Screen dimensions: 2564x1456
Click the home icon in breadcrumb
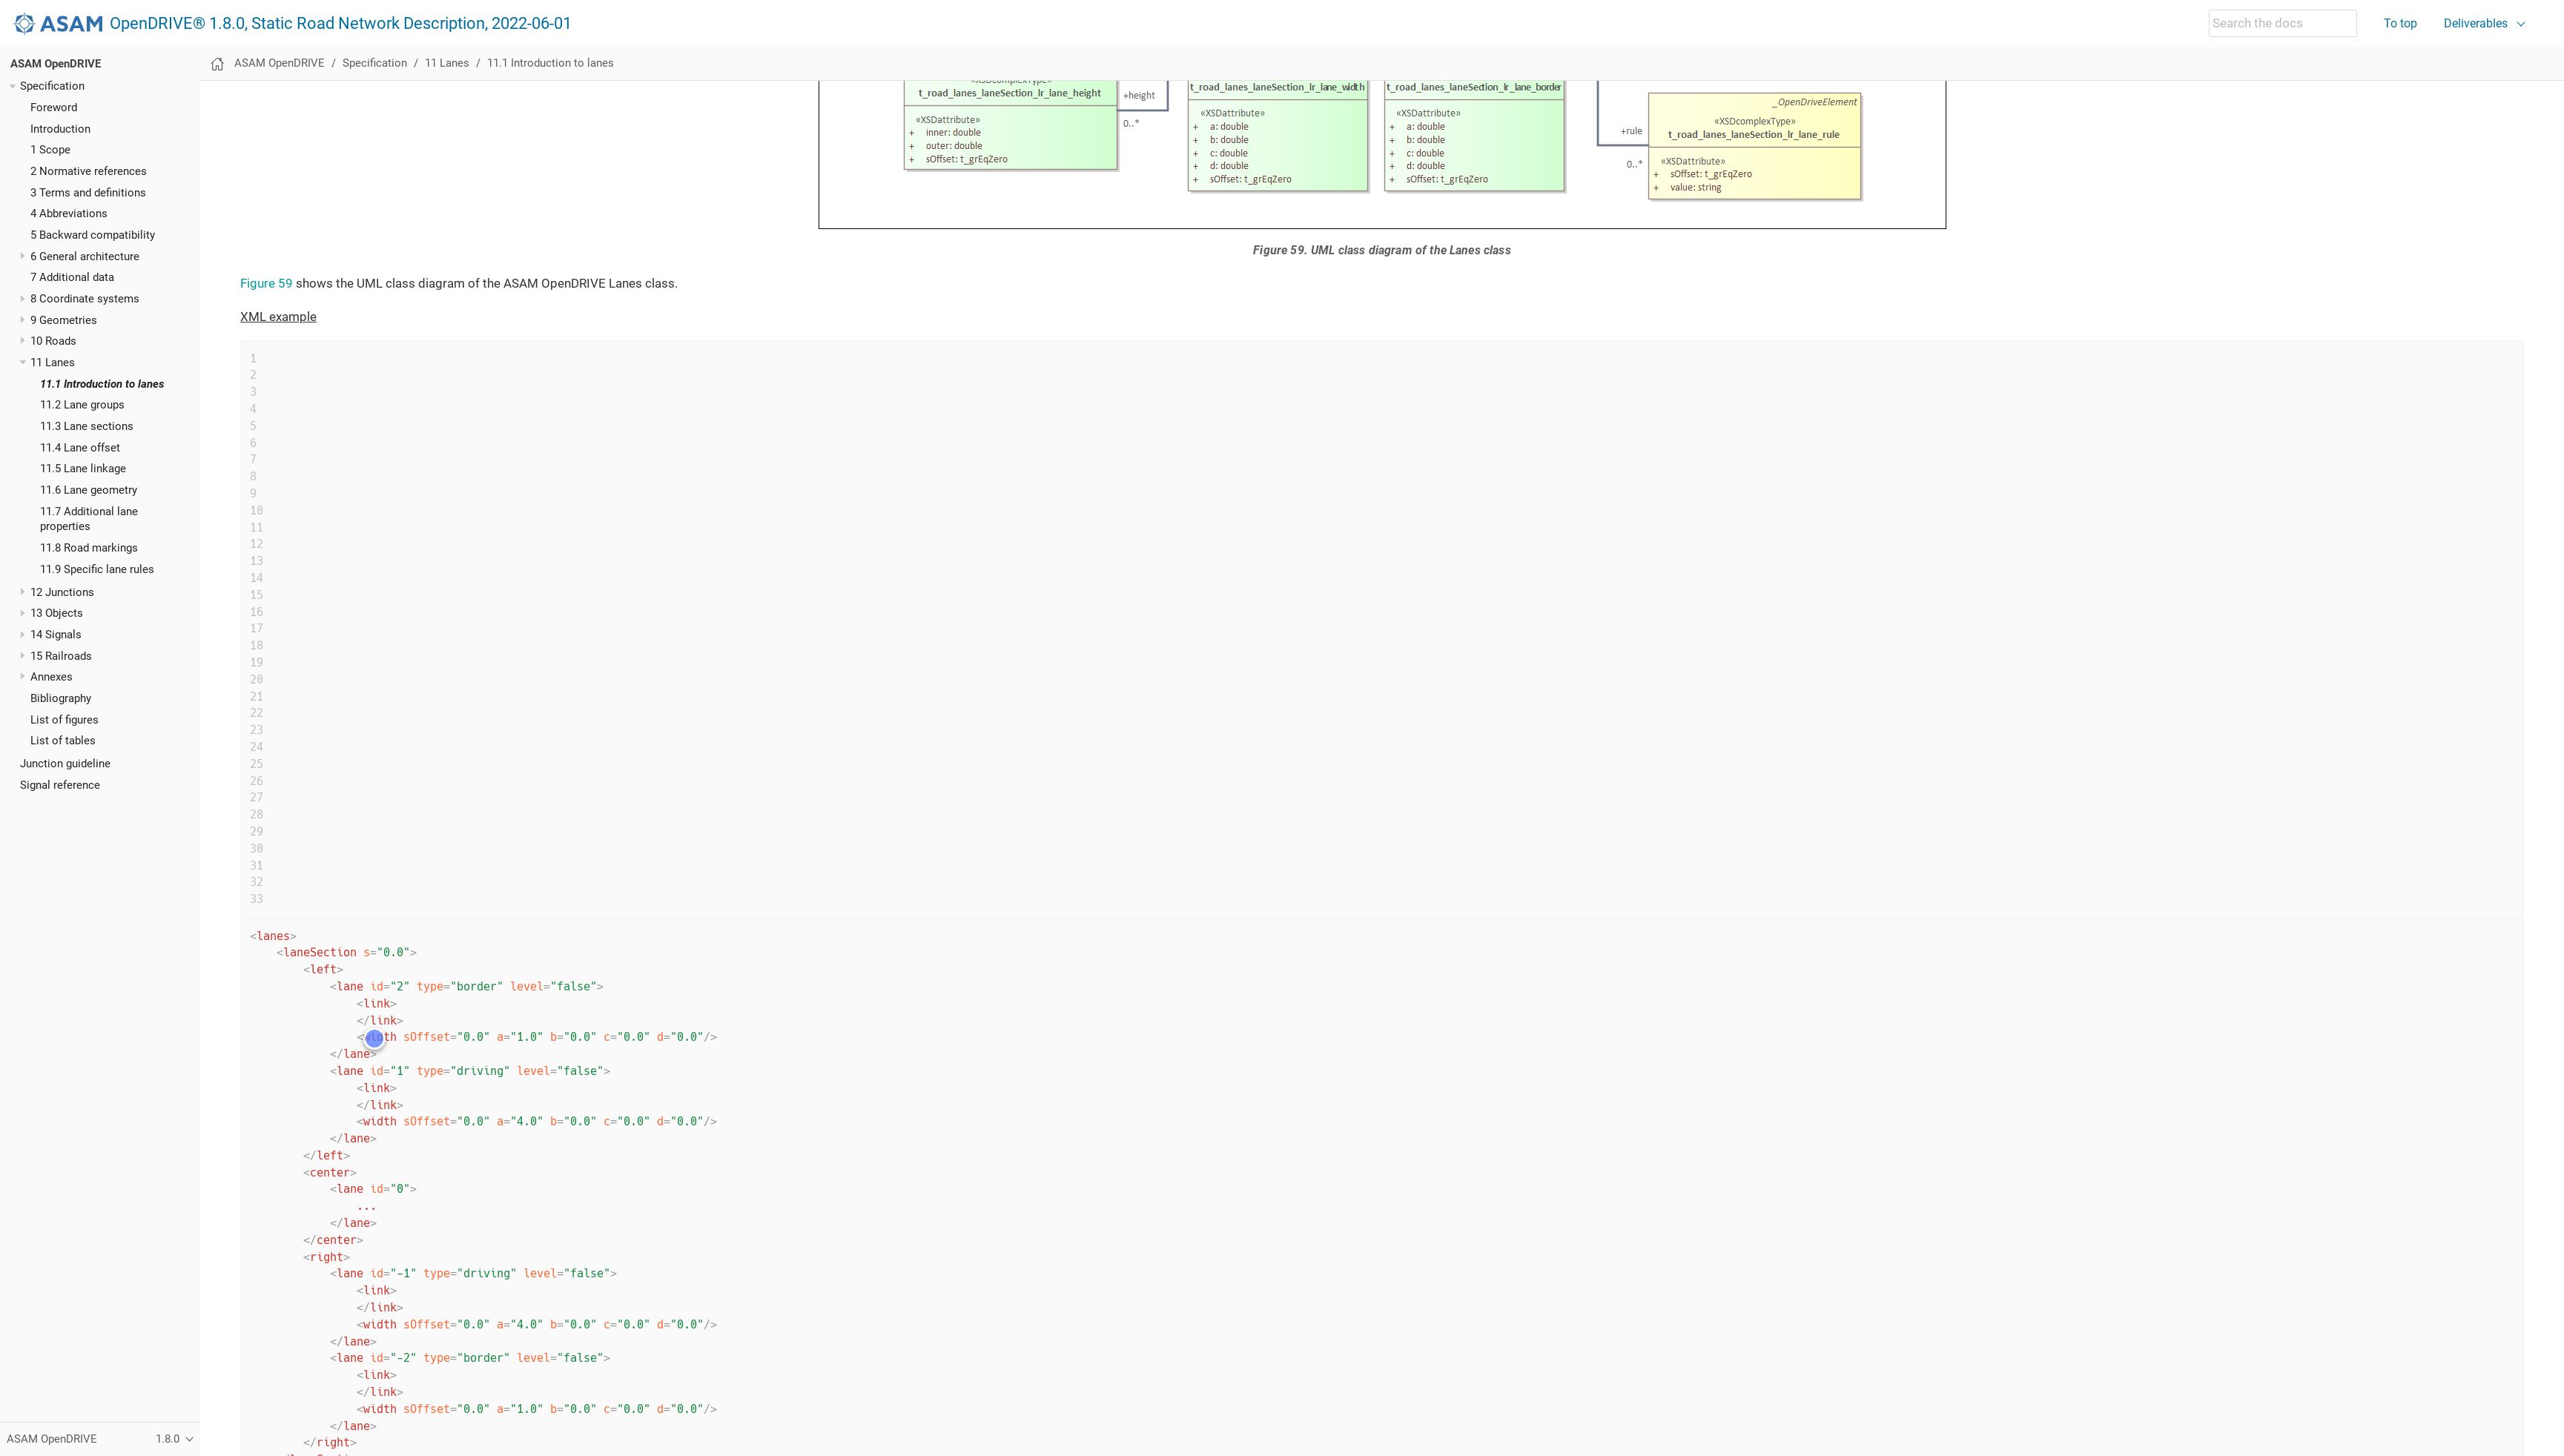tap(217, 64)
